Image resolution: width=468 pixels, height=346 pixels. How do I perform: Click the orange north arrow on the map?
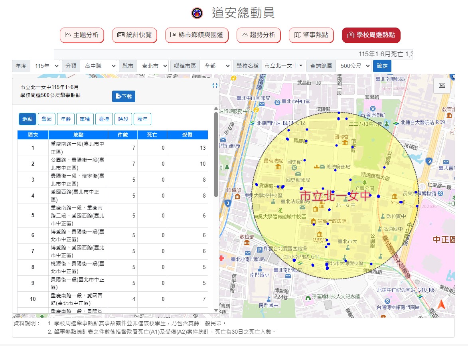pos(441,304)
